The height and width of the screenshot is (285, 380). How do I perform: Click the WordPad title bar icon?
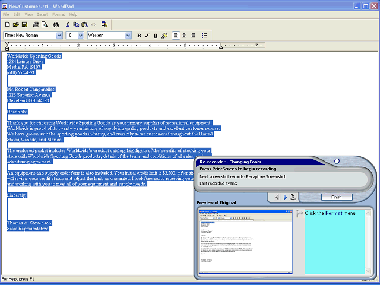coord(5,7)
